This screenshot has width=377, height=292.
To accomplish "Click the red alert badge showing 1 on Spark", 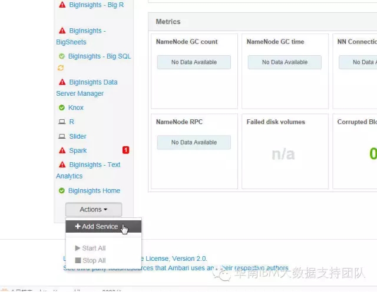I will pos(125,150).
